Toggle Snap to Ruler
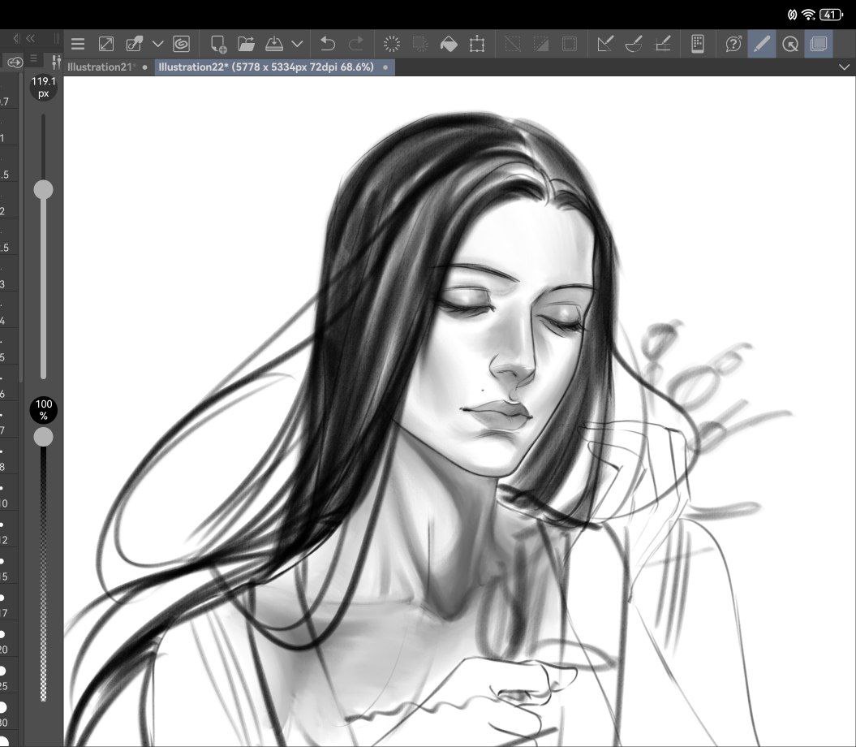856x747 pixels. point(604,44)
